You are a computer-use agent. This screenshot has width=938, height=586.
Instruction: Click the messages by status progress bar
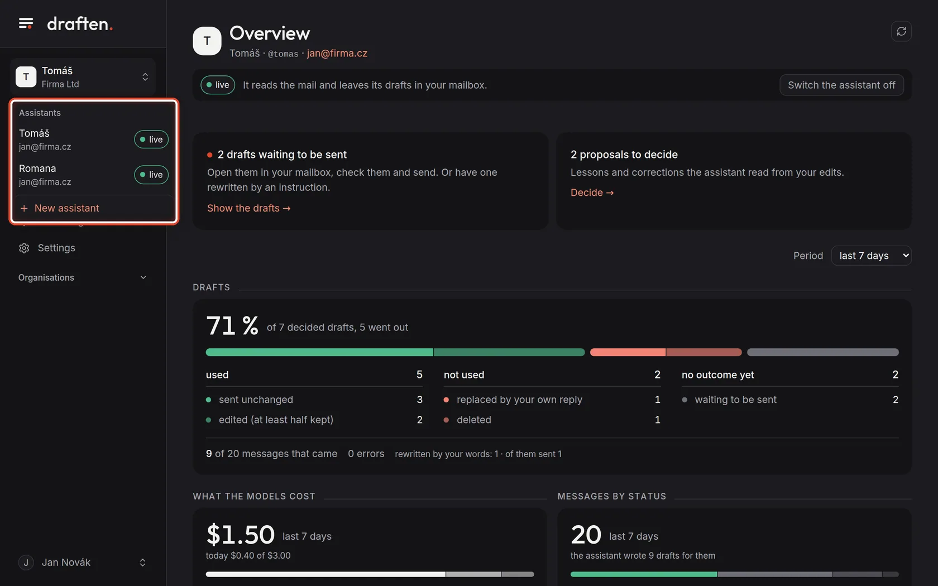point(735,574)
